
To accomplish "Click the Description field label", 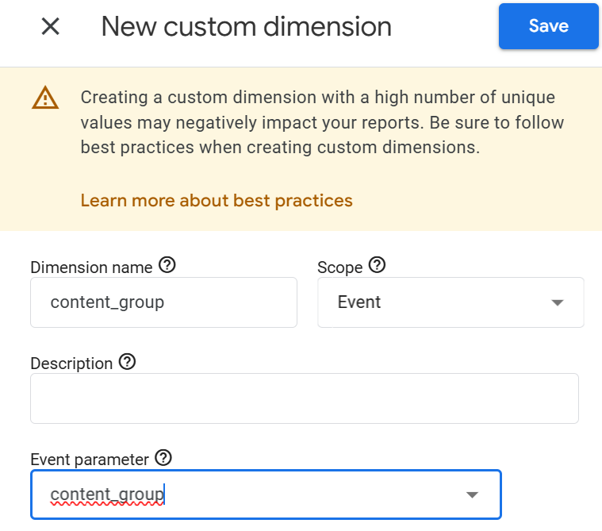I will click(71, 364).
